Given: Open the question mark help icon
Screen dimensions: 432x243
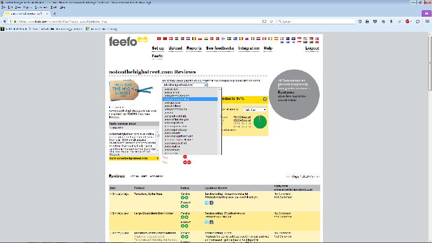Looking at the screenshot, I should [265, 99].
